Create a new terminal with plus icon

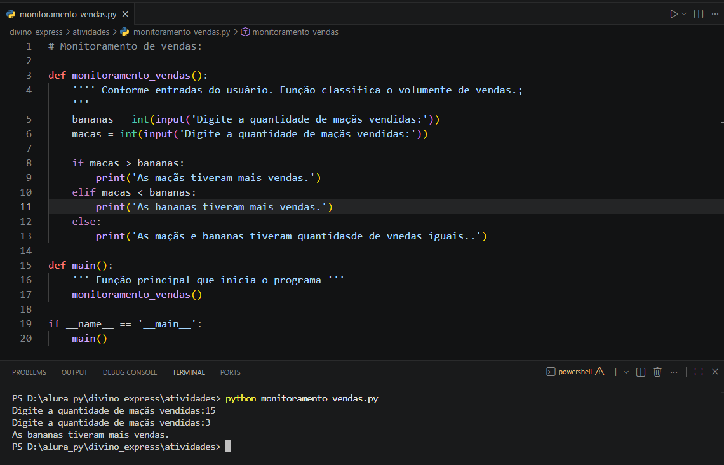coord(615,372)
